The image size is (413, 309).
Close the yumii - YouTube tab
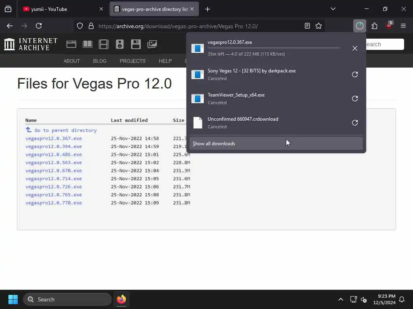tap(101, 9)
